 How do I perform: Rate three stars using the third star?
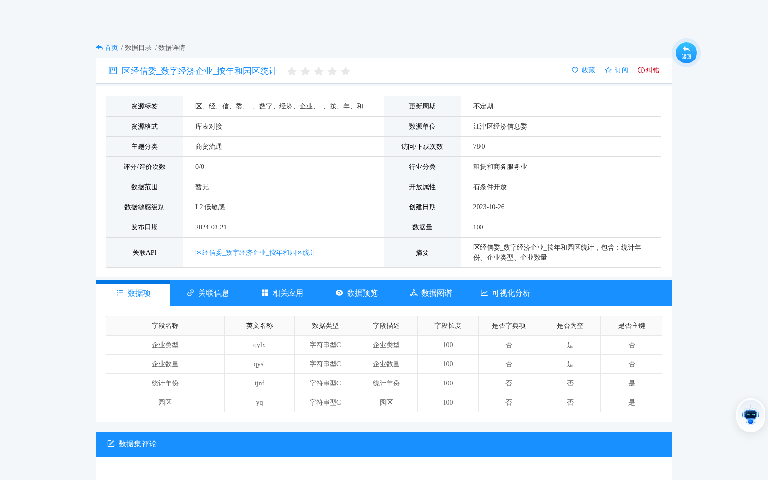point(318,71)
